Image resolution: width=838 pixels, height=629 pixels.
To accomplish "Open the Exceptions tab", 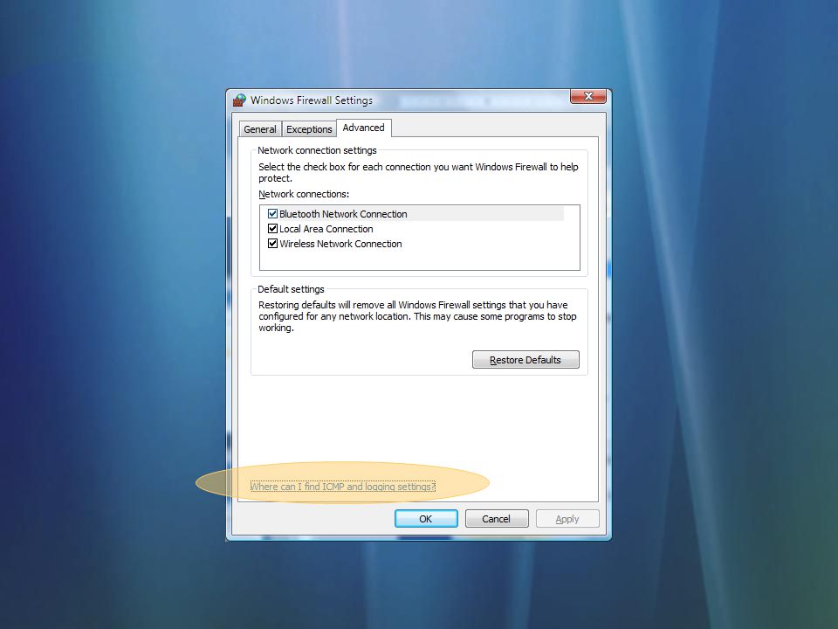I will 309,129.
